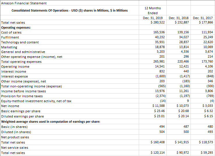Image resolution: width=215 pixels, height=156 pixels.
Task: Select total net sales value $ 177,866
Action: point(206,22)
